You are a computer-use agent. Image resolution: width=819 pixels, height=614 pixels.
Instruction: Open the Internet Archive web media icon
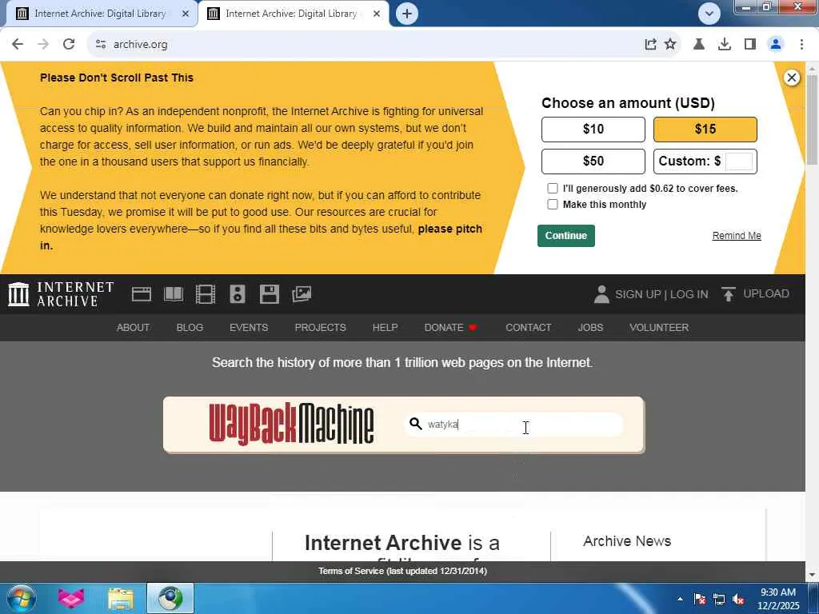click(x=141, y=294)
